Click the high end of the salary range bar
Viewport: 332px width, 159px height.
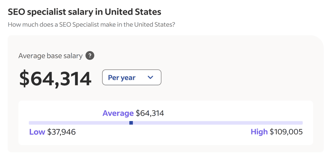click(x=301, y=123)
